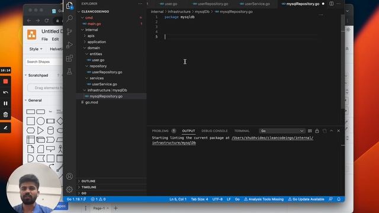Reload the page in the browser window

(x=46, y=21)
